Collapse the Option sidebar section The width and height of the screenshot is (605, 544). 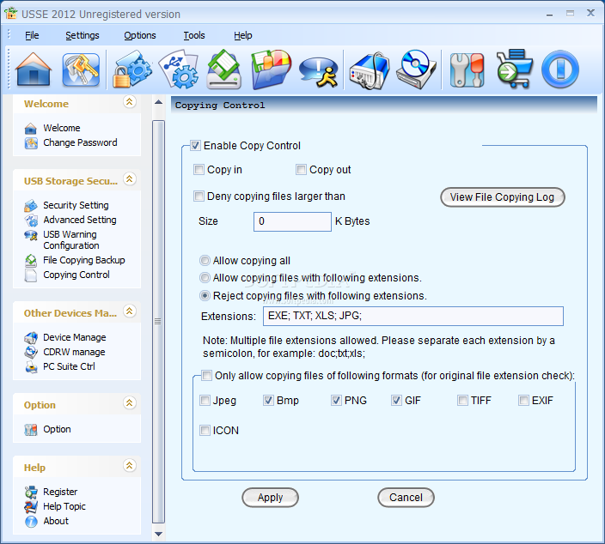pyautogui.click(x=130, y=403)
